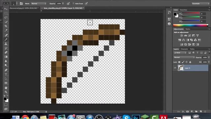This screenshot has width=211, height=119.
Task: Hide Layer 0 with the eye icon
Action: [175, 68]
